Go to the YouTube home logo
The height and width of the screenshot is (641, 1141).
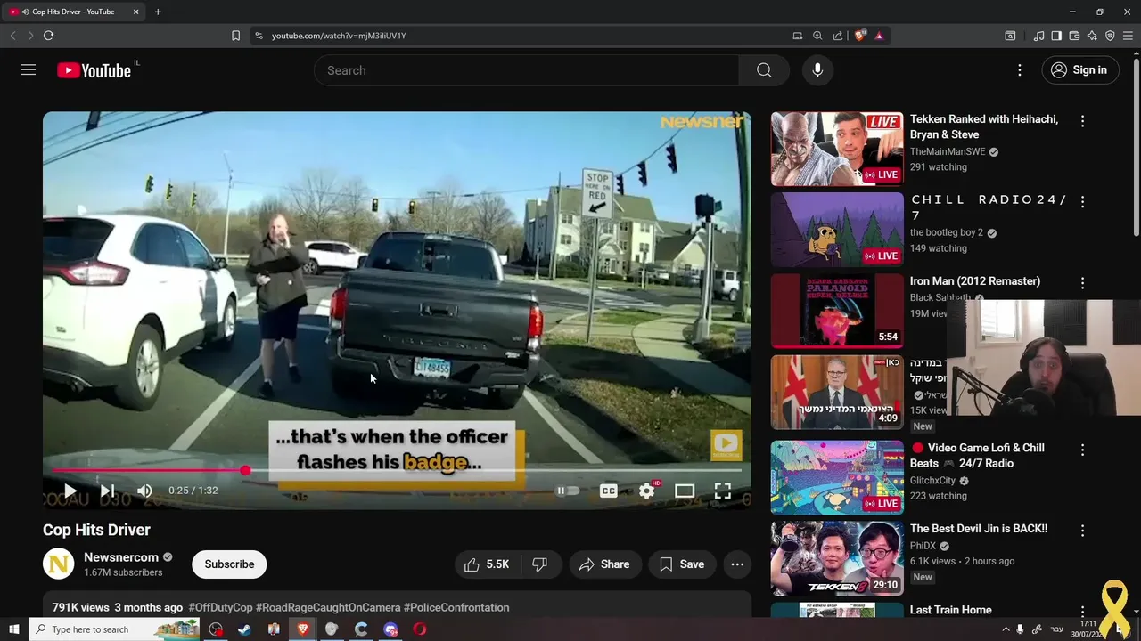94,70
